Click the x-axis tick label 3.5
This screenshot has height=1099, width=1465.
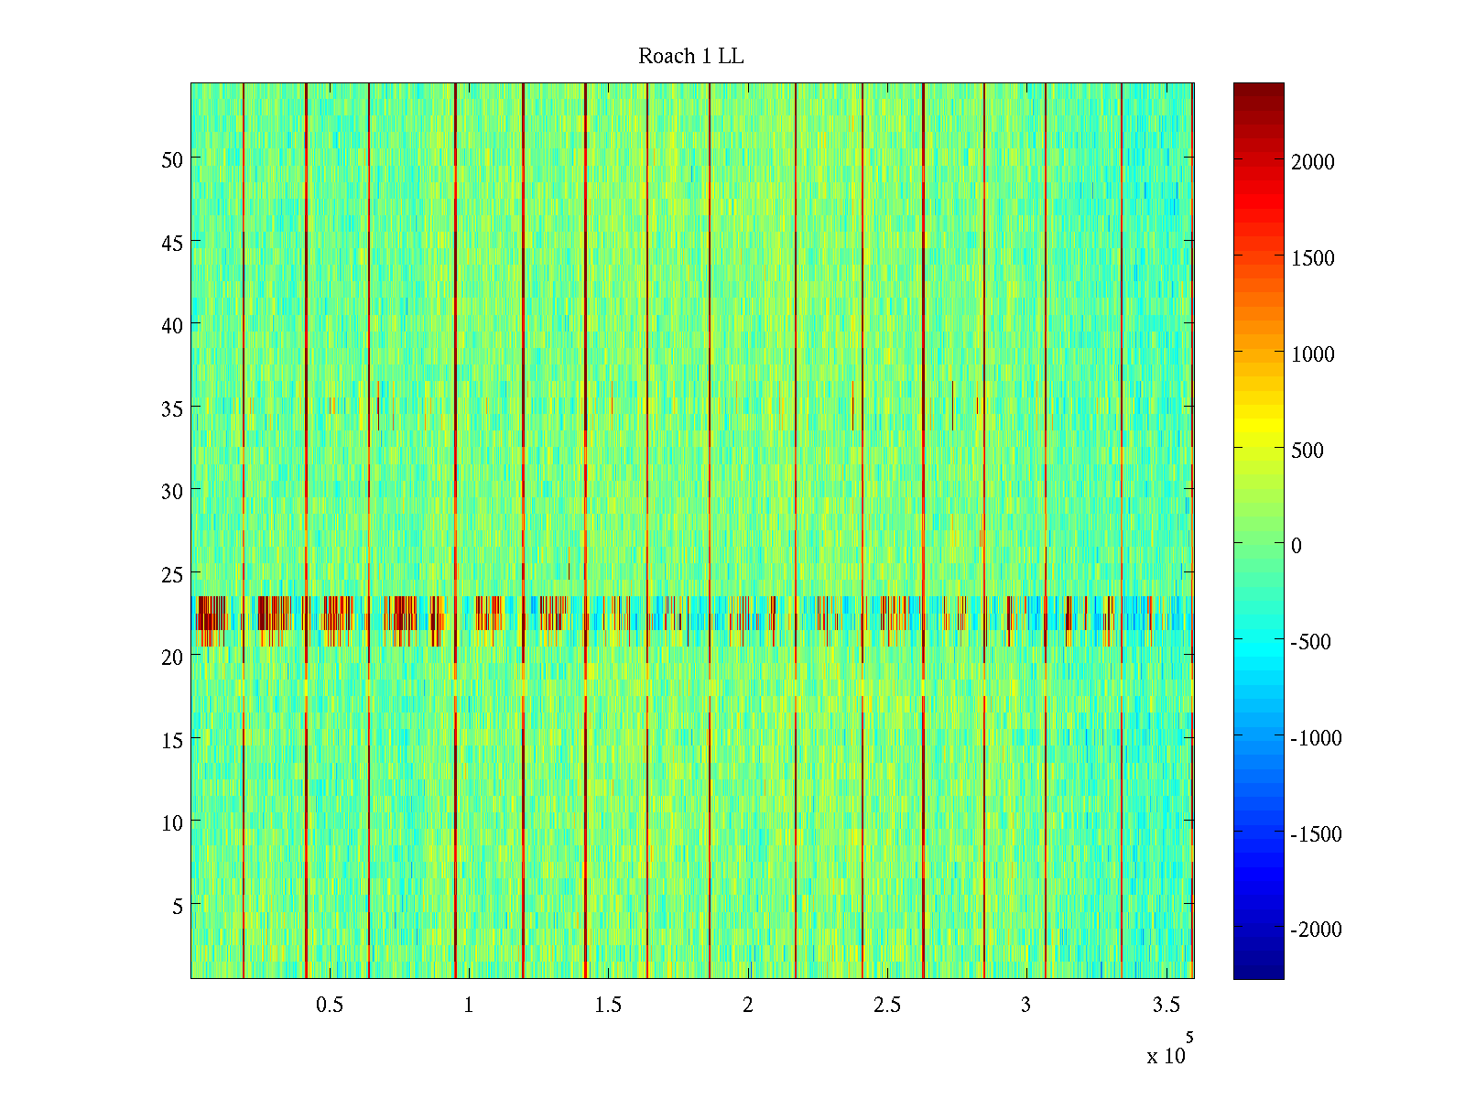click(1166, 1005)
